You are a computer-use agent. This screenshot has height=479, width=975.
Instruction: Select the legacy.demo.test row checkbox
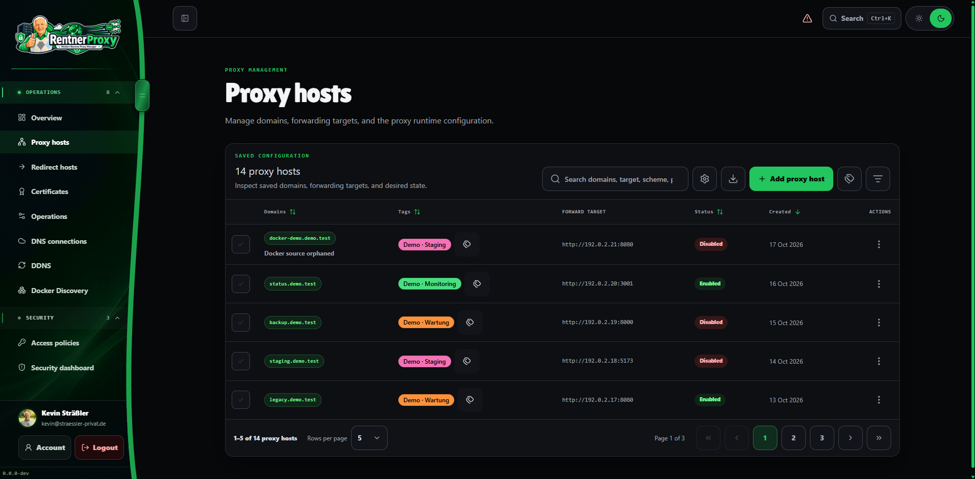(241, 400)
